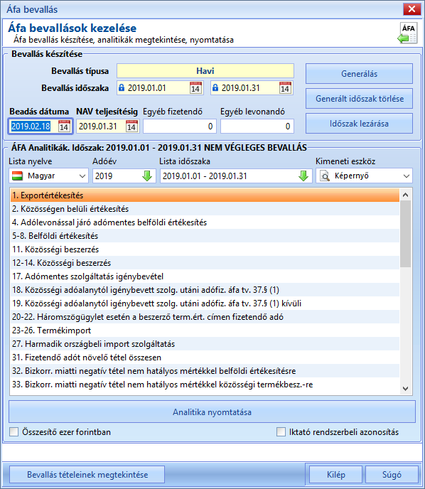
Task: Check Iktató rendszerbeli azonosítás option
Action: 281,432
